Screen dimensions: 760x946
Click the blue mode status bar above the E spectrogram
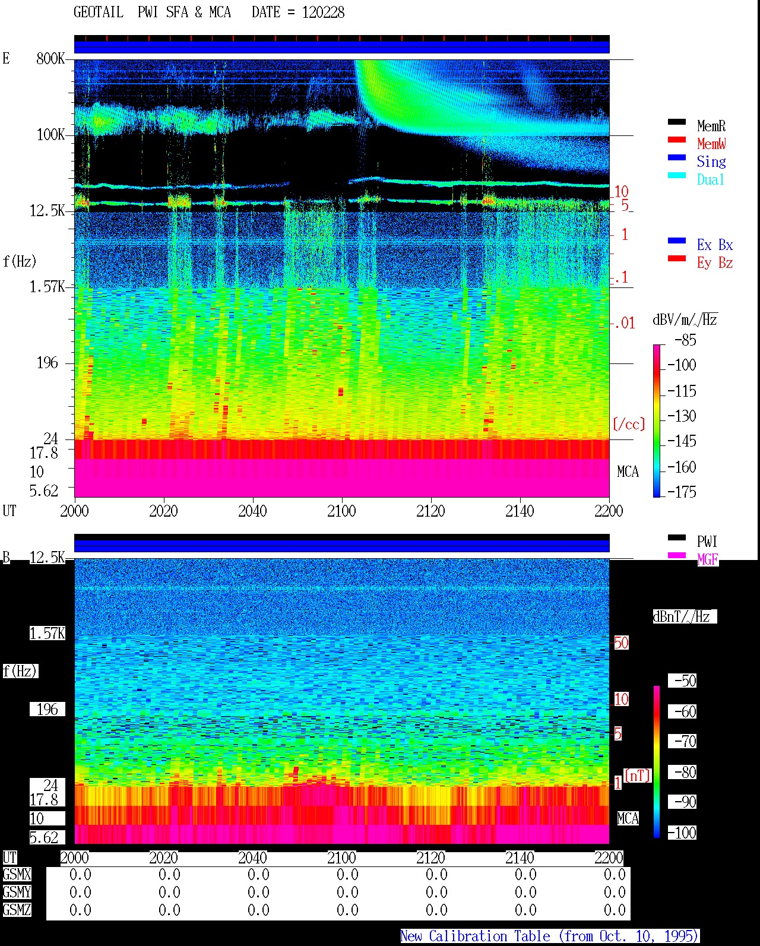(x=341, y=46)
